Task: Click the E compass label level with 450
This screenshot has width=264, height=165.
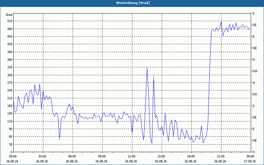Action: coord(253,37)
